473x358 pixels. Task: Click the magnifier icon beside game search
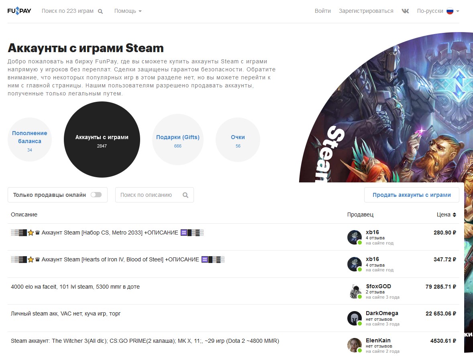pos(100,12)
